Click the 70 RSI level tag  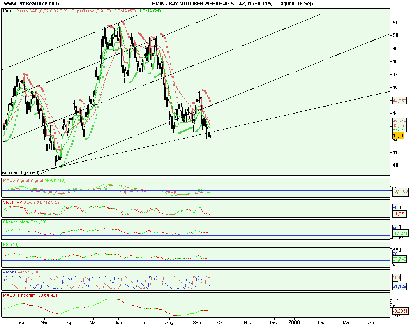point(395,254)
